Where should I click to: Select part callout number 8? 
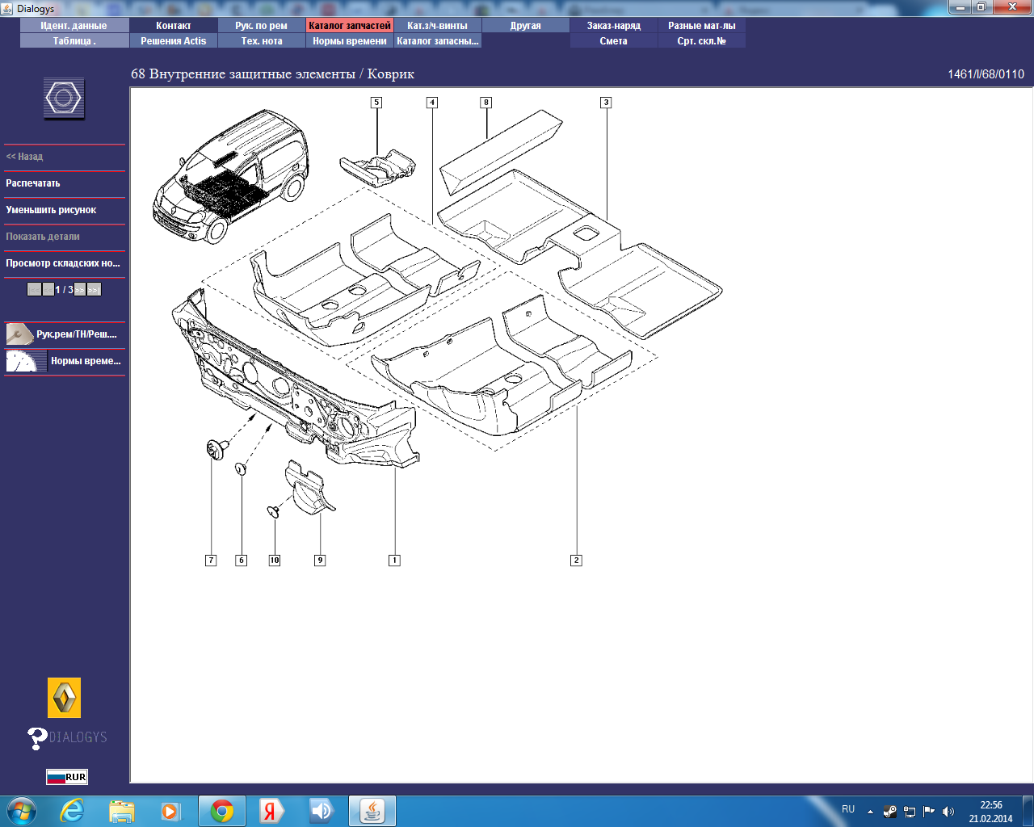point(485,103)
